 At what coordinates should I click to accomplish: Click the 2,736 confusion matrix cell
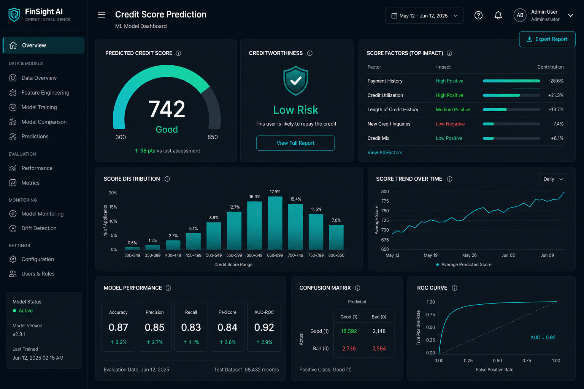[x=349, y=348]
